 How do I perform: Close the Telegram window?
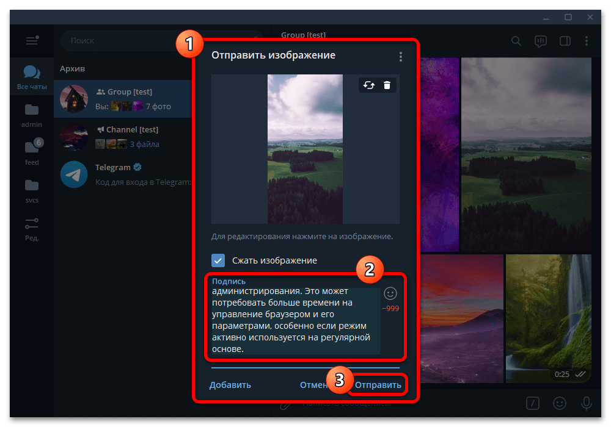(590, 17)
